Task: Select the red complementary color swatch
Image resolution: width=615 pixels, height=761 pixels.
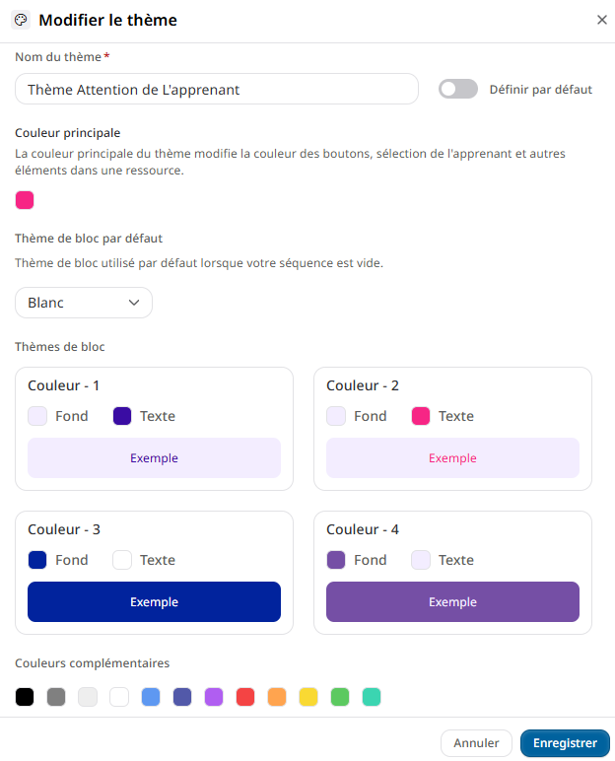Action: point(245,697)
